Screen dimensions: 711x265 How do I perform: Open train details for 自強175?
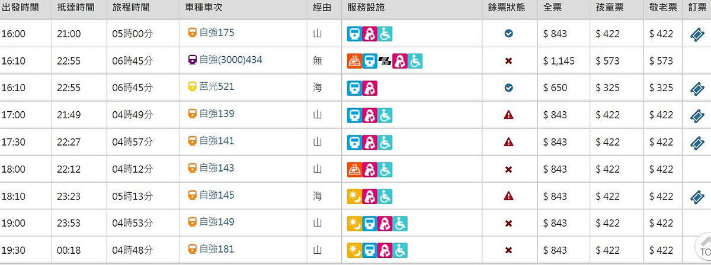(217, 33)
